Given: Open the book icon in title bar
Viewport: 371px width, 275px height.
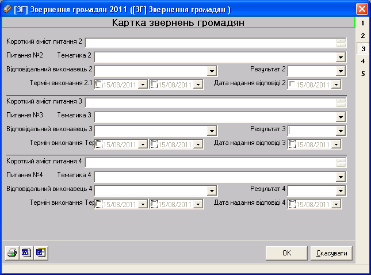Looking at the screenshot, I should [x=7, y=9].
